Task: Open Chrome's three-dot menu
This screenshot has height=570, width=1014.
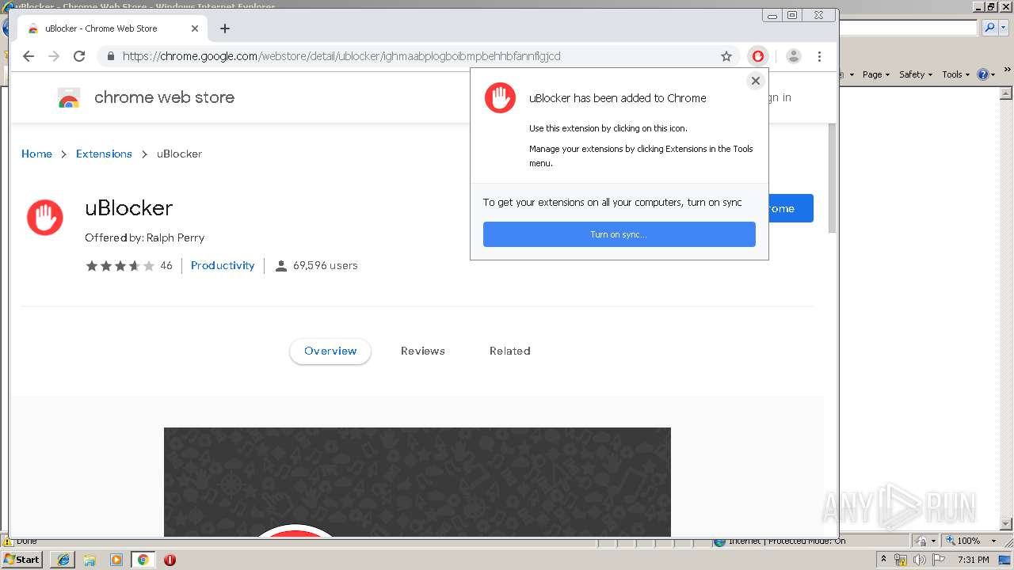Action: 819,56
